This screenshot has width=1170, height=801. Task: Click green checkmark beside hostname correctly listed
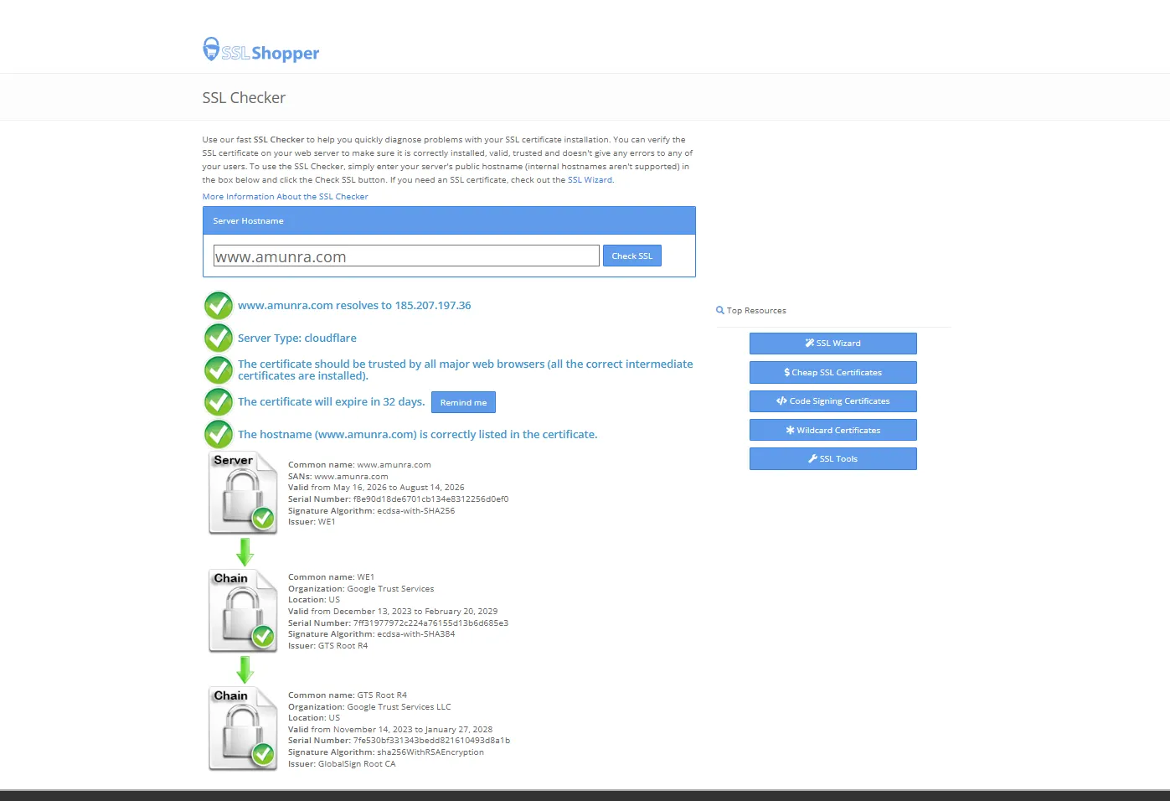pos(219,434)
